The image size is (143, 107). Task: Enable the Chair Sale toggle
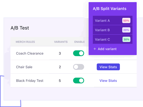pos(79,67)
